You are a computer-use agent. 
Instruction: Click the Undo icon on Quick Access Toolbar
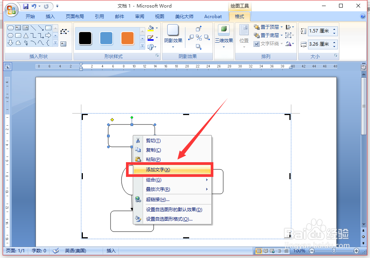click(x=34, y=6)
